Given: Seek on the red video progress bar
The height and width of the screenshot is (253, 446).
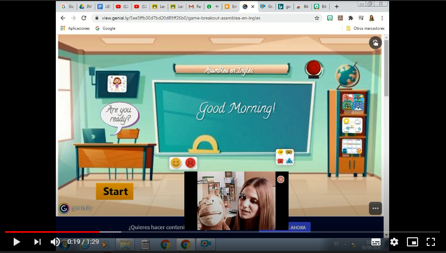Looking at the screenshot, I should 52,232.
